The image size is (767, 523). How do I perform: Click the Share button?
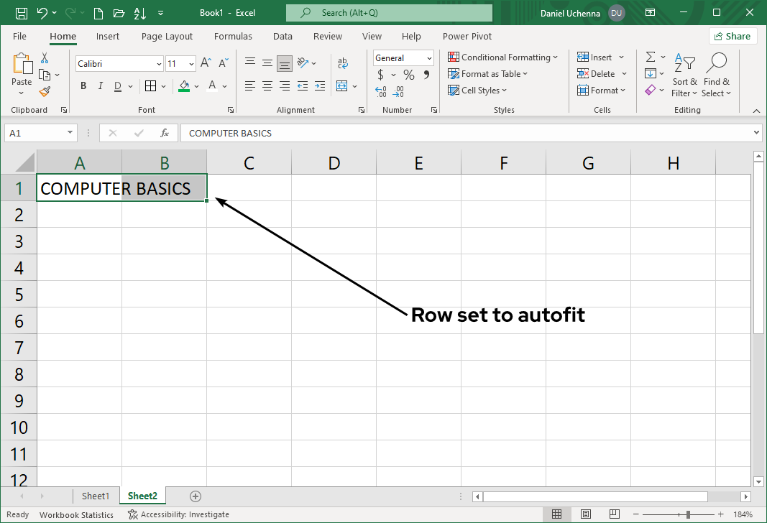click(733, 36)
